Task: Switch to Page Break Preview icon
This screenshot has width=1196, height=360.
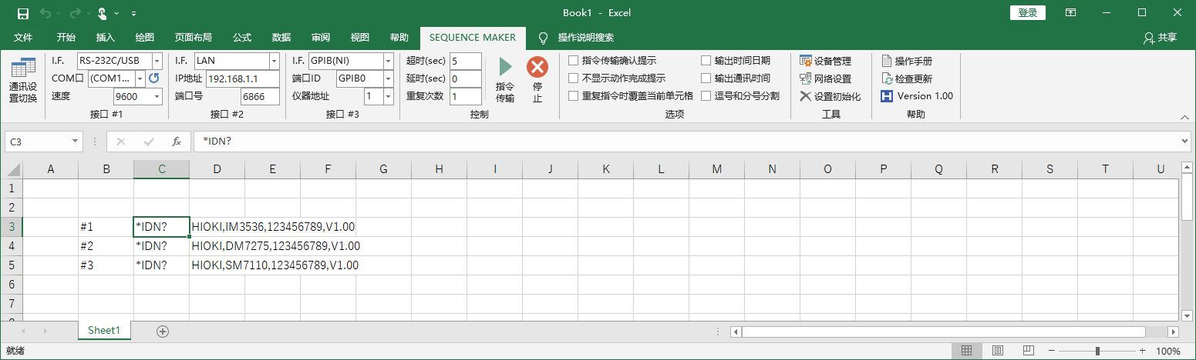Action: 1028,351
